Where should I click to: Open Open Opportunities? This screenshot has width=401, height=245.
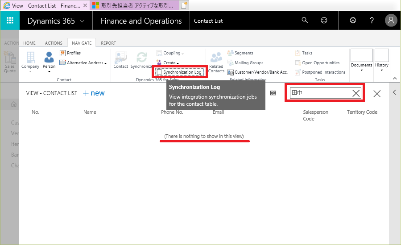click(317, 62)
